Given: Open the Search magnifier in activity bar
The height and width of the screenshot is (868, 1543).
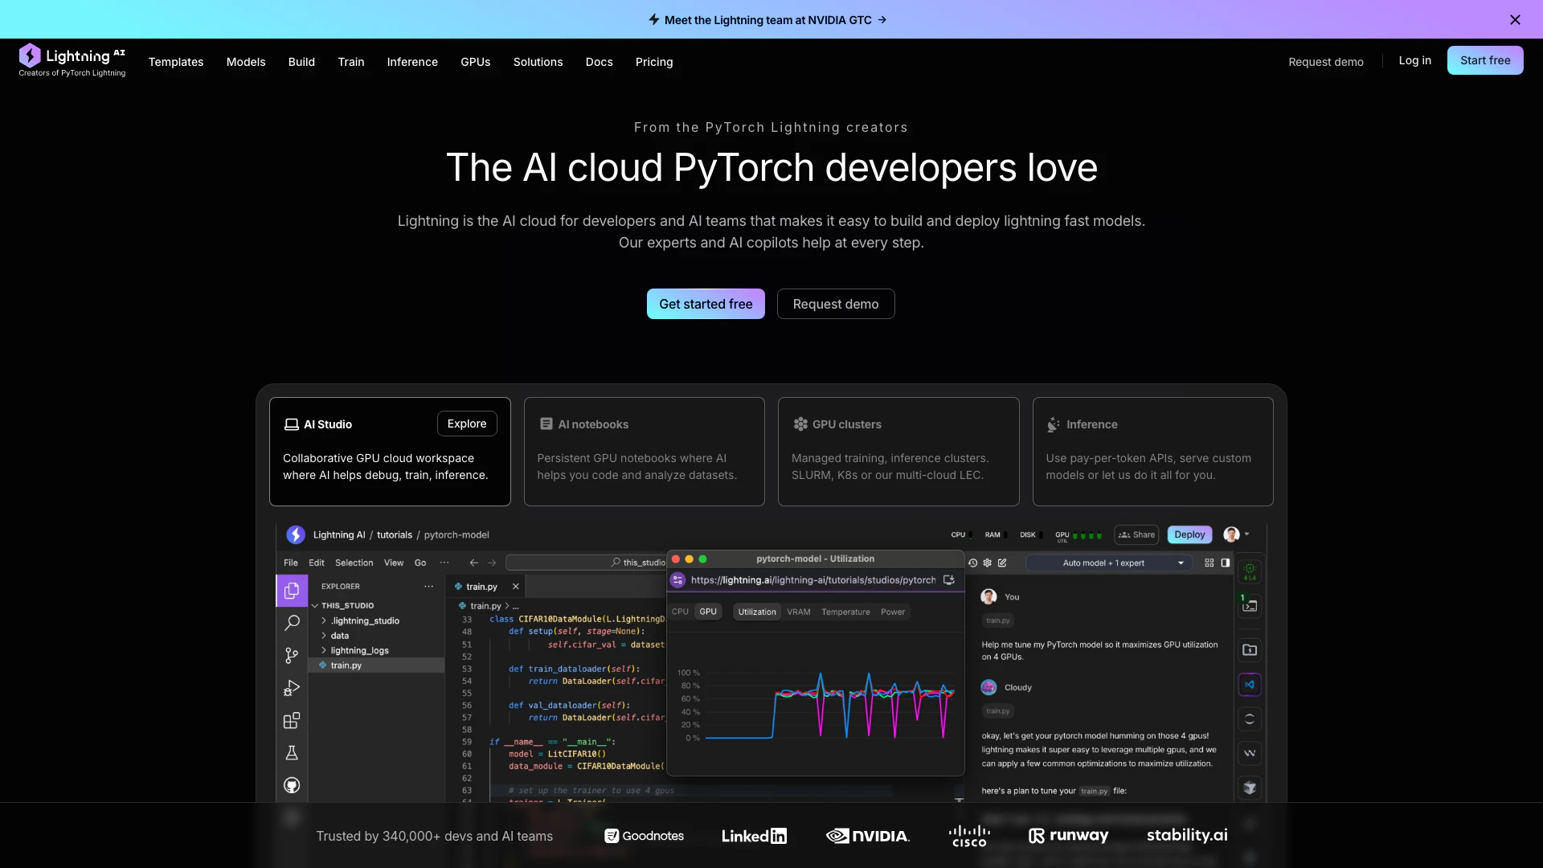Looking at the screenshot, I should (292, 623).
